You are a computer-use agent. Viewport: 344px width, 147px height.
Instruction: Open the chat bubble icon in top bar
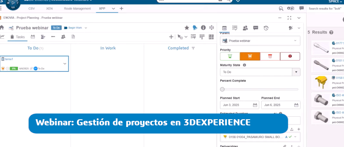tap(301, 8)
